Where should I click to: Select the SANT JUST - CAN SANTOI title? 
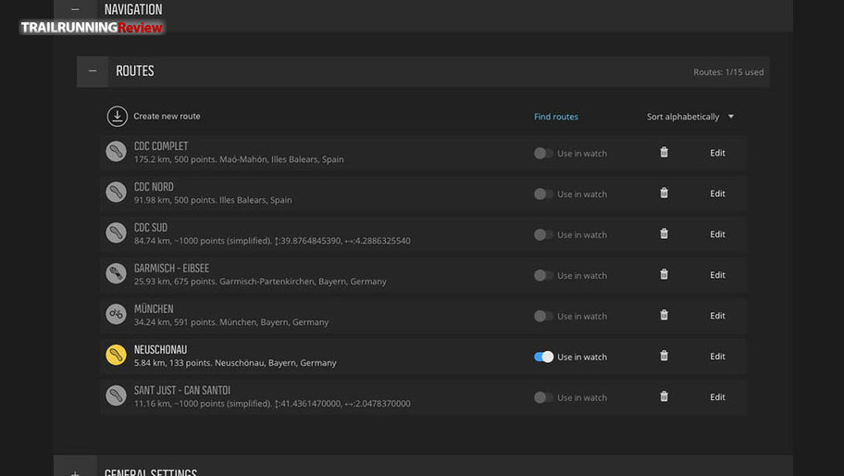pos(182,390)
